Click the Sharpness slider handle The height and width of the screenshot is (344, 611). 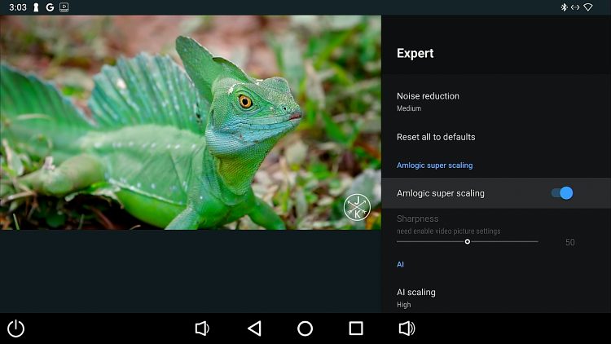pos(467,241)
